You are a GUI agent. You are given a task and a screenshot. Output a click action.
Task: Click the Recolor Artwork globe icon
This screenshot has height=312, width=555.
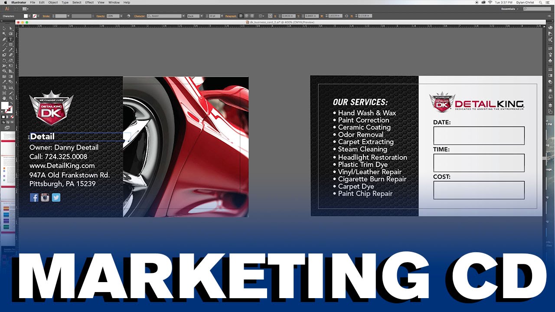(128, 16)
